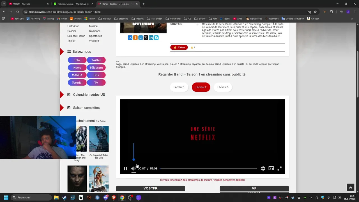Open Romance genre link
The height and width of the screenshot is (202, 359).
click(95, 31)
